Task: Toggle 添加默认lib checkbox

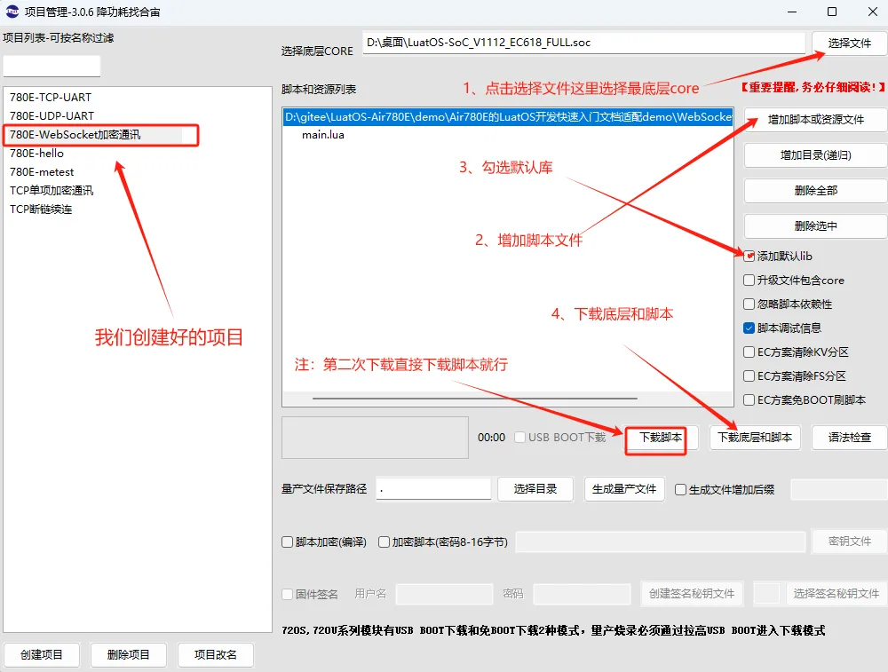Action: pyautogui.click(x=749, y=257)
